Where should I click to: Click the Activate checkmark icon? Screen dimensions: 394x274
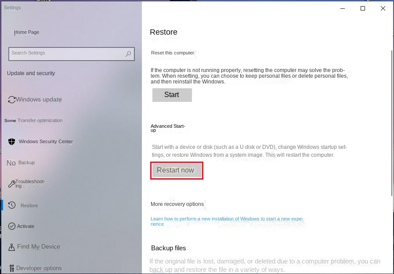[x=11, y=226]
